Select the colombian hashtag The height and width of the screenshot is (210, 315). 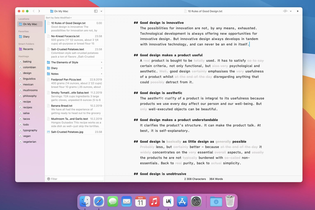point(30,67)
